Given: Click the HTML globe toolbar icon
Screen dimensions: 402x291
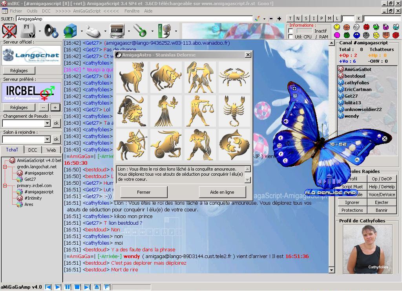Looking at the screenshot, I should coord(164,31).
